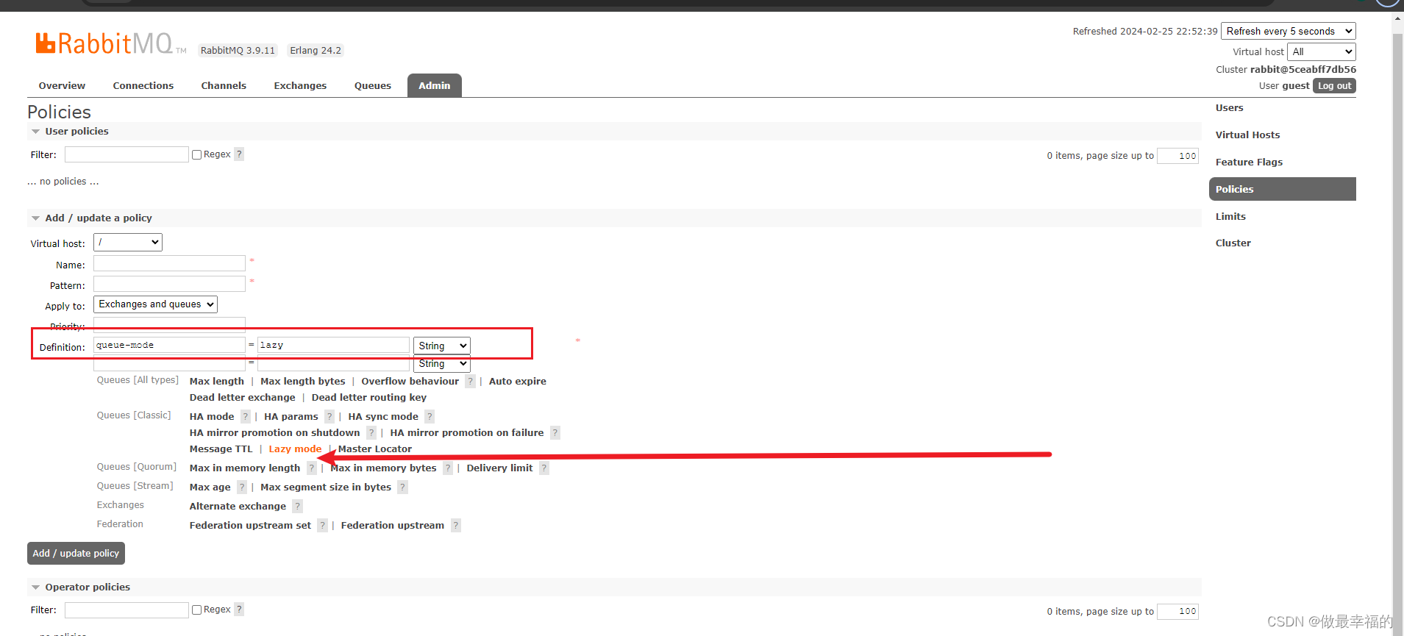This screenshot has height=636, width=1404.
Task: Focus the policy Name field
Action: click(x=169, y=263)
